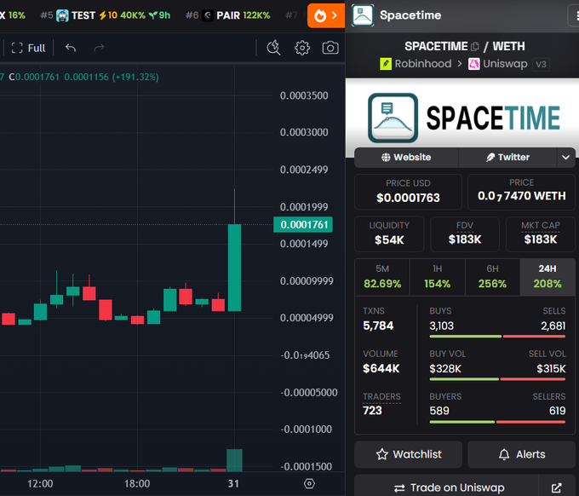Viewport: 579px width, 496px height.
Task: Open trending #5 TEST token
Action: coord(106,15)
